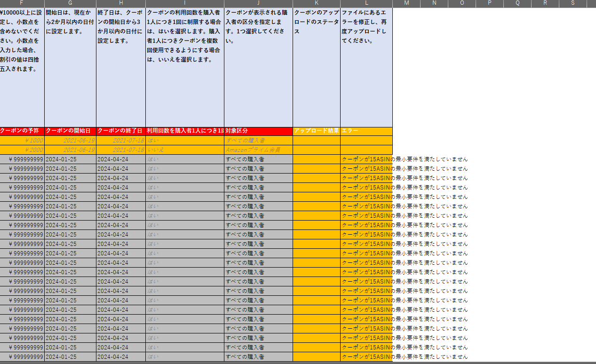Select column J header
The width and height of the screenshot is (596, 364).
point(258,3)
